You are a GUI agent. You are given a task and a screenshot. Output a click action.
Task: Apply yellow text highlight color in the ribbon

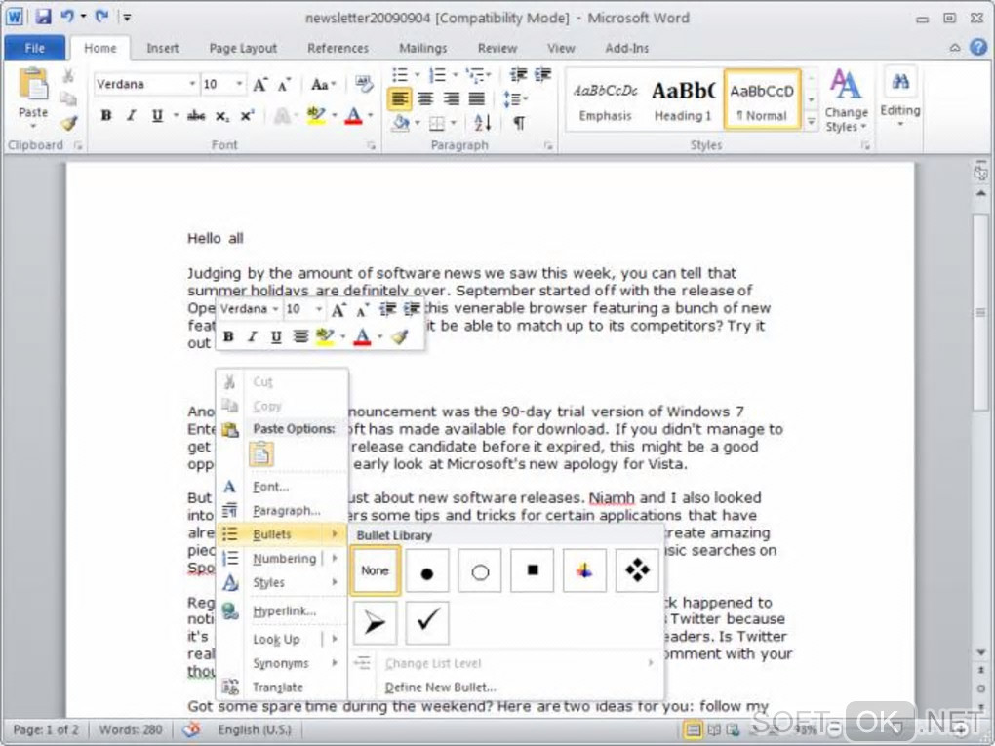pyautogui.click(x=316, y=115)
